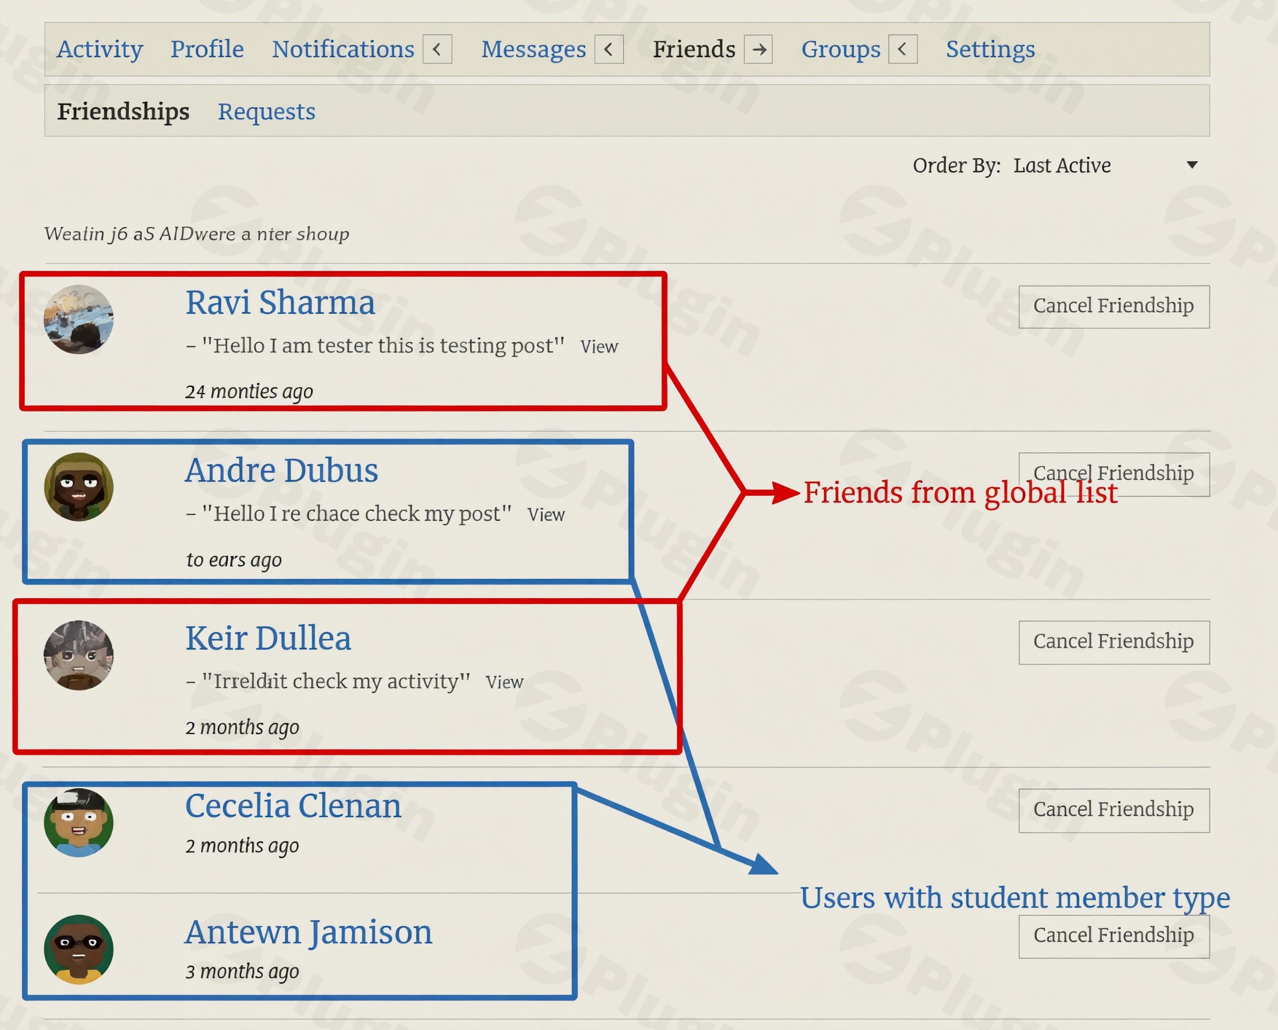The image size is (1278, 1030).
Task: Open the Groups tab
Action: 840,49
